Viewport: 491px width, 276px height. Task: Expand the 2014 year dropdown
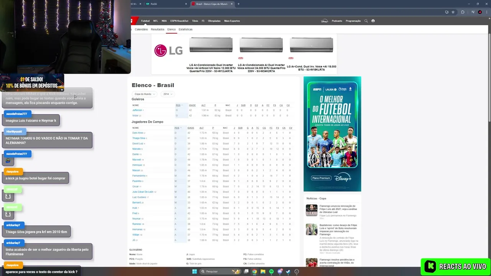[168, 94]
